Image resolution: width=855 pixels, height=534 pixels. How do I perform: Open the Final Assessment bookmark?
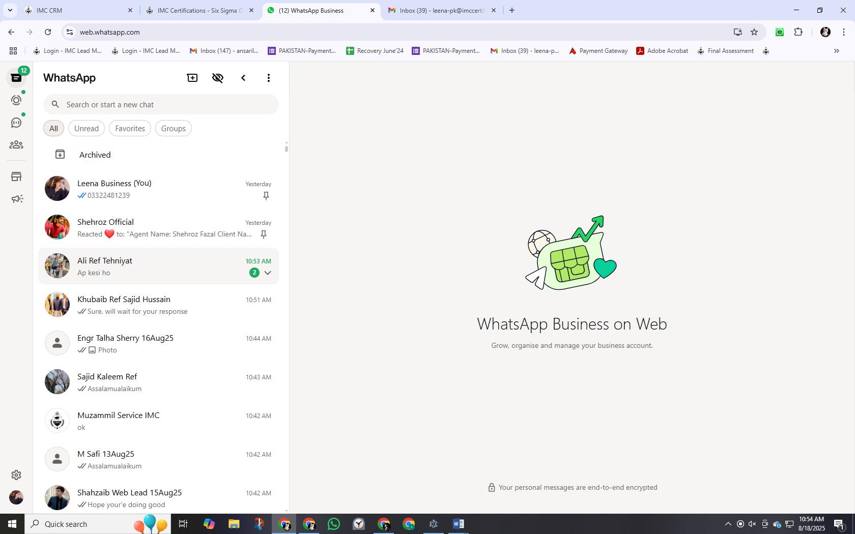coord(725,51)
